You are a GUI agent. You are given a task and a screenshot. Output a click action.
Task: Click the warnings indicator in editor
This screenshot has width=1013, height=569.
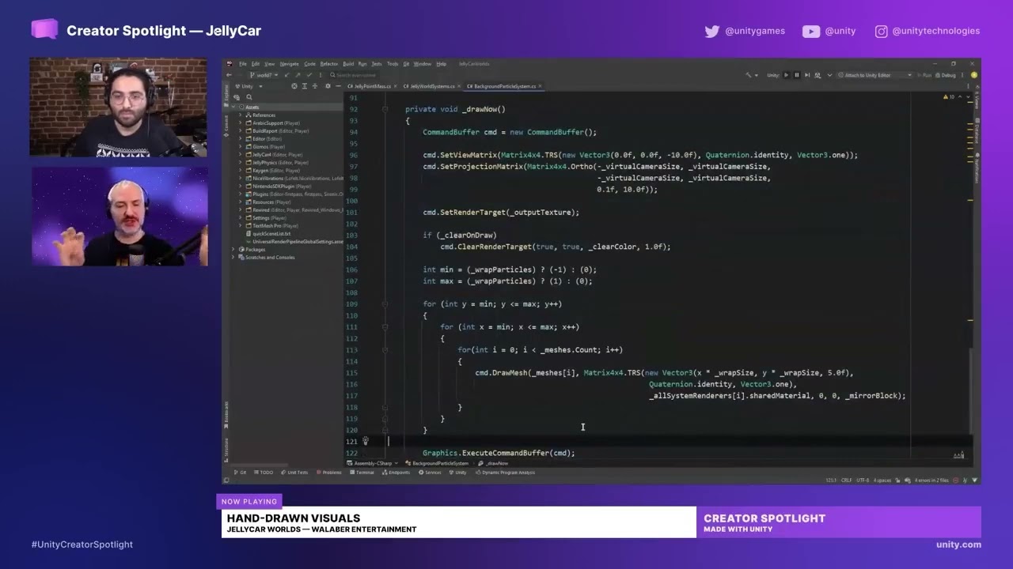click(950, 97)
